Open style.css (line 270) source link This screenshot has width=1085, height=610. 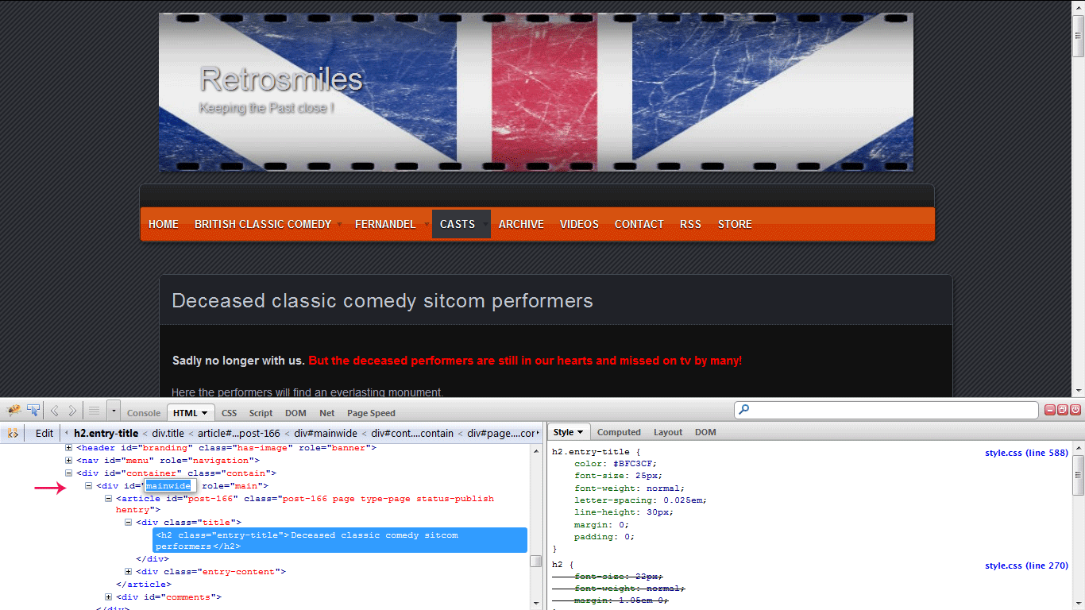[1026, 566]
